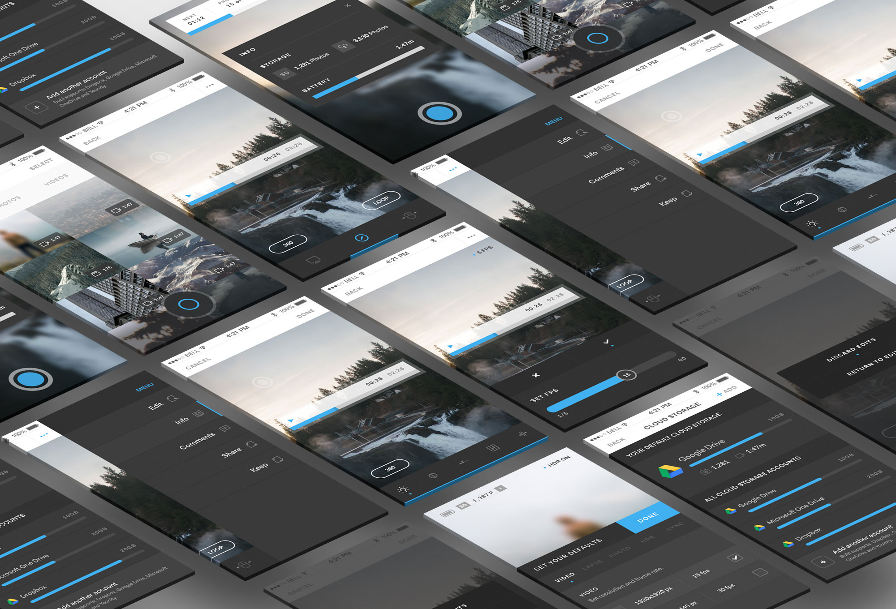The image size is (896, 609).
Task: Click the large Google Drive logo
Action: point(670,471)
